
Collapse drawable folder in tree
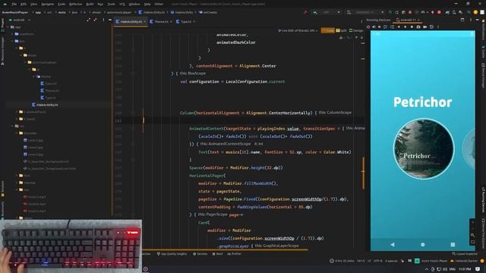17,133
